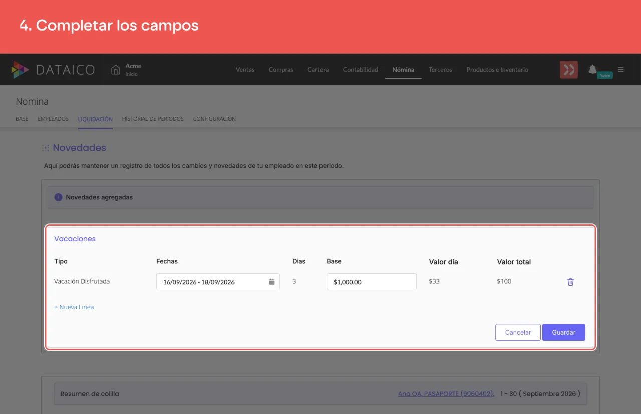Open the Contabilidad menu
This screenshot has width=641, height=414.
[x=361, y=70]
